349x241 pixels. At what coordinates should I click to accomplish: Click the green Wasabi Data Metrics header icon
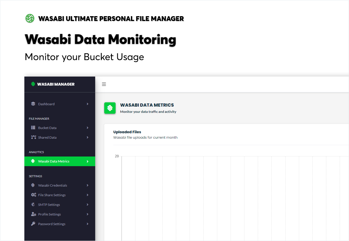[x=110, y=108]
